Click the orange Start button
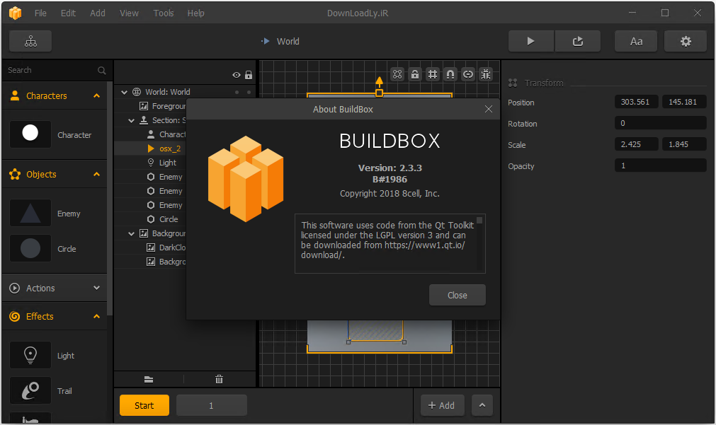The image size is (716, 425). 144,405
